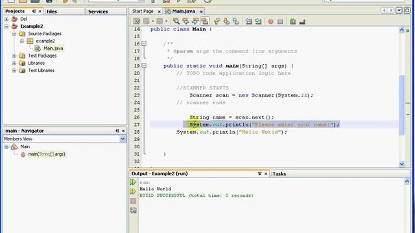Click Find Next Occurrence icon
This screenshot has height=233, width=415.
point(195,21)
